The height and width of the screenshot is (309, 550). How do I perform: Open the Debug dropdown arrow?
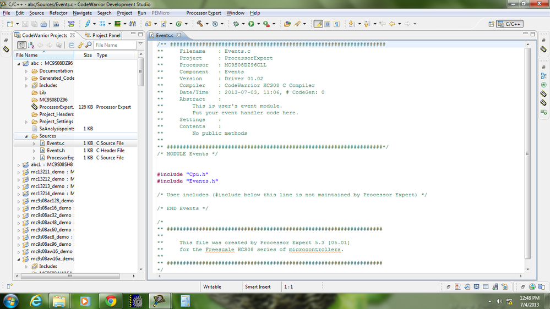[243, 24]
